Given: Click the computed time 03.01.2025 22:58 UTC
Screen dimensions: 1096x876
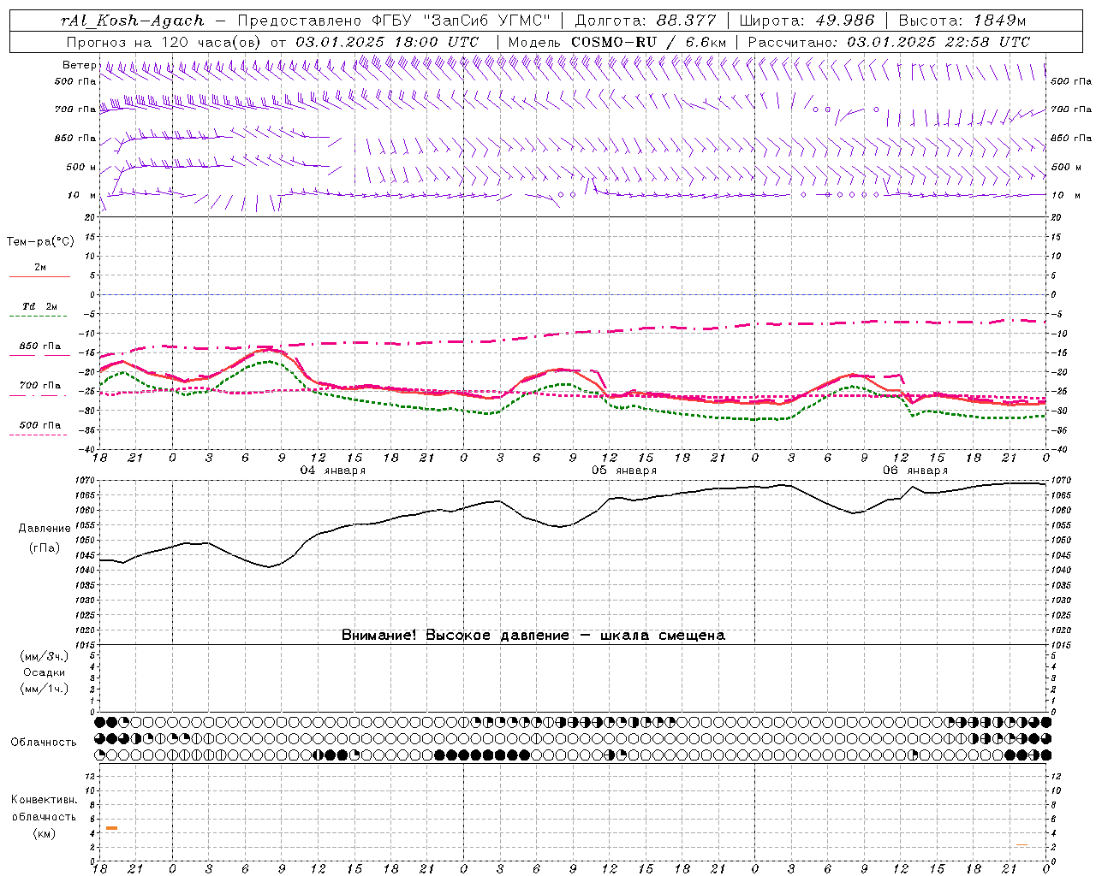Looking at the screenshot, I should click(x=938, y=42).
